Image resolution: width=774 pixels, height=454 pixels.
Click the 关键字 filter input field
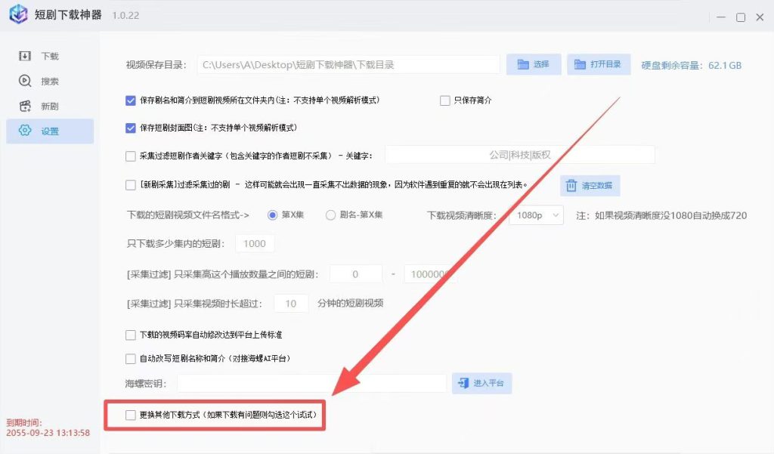[x=520, y=155]
